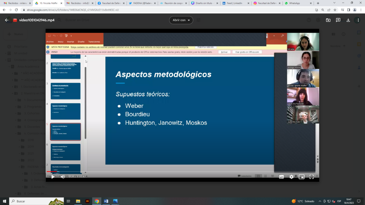
Task: Open Chrome profile avatar
Action: click(x=354, y=10)
